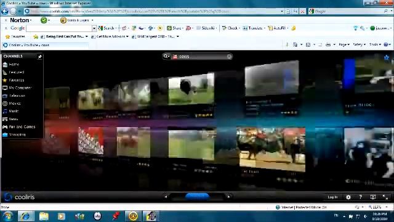Open the Page menu
Screen dimensions: 394x222
pyautogui.click(x=344, y=45)
